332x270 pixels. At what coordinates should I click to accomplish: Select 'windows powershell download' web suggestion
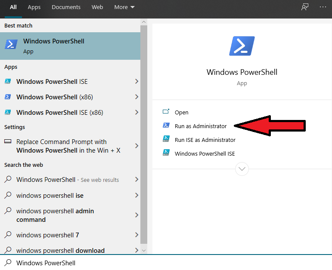70,250
